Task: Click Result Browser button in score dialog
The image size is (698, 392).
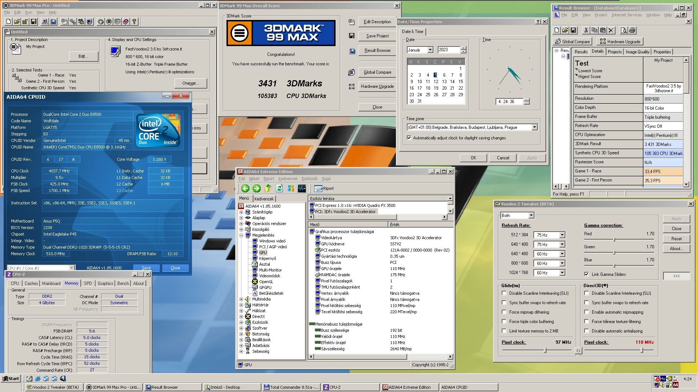Action: coord(377,50)
